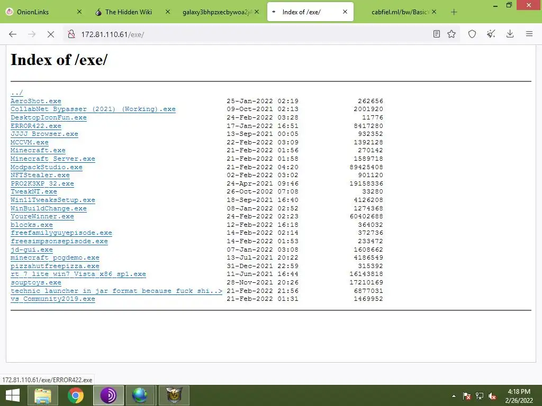The image size is (542, 406).
Task: Switch to the galaxy3bhpzxecbywoa2j tab
Action: click(x=221, y=12)
